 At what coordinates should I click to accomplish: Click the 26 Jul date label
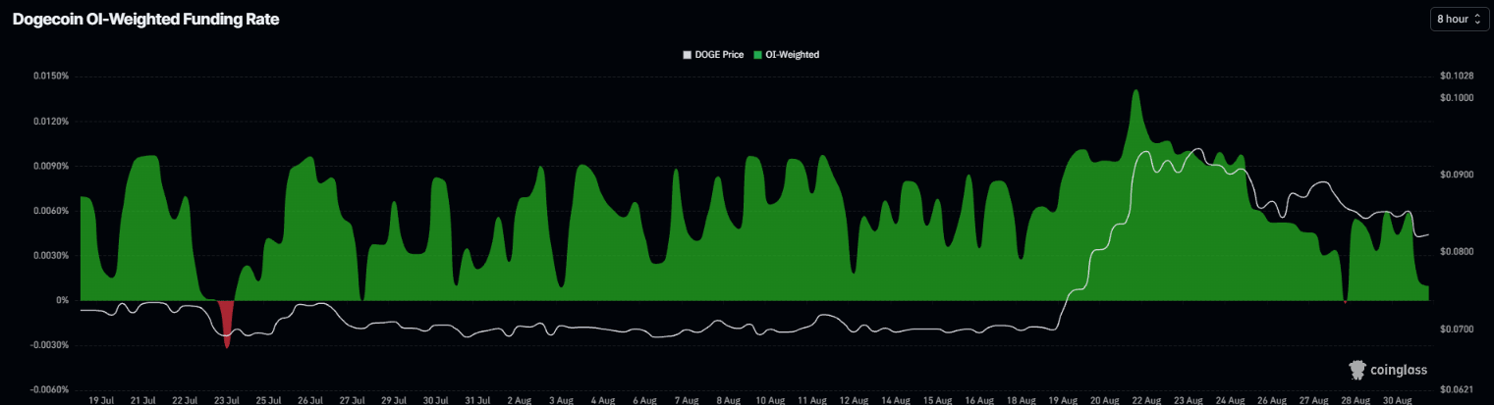click(x=310, y=400)
